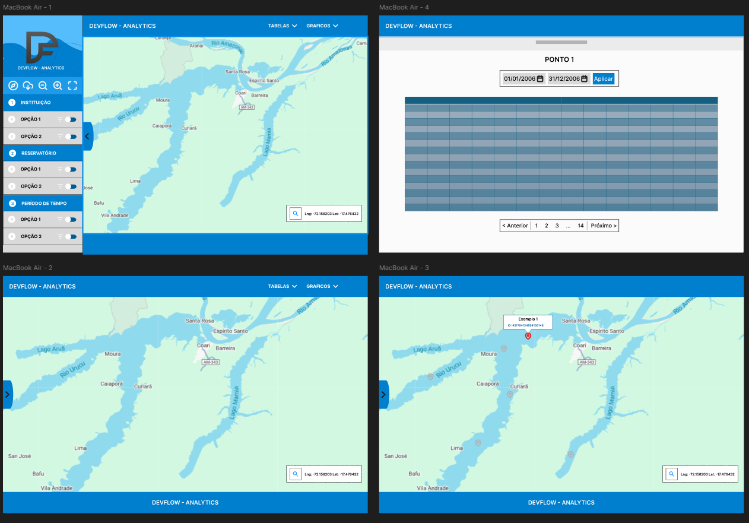
Task: Click coordinates readout in MacBook Air 1 map
Action: coord(332,213)
